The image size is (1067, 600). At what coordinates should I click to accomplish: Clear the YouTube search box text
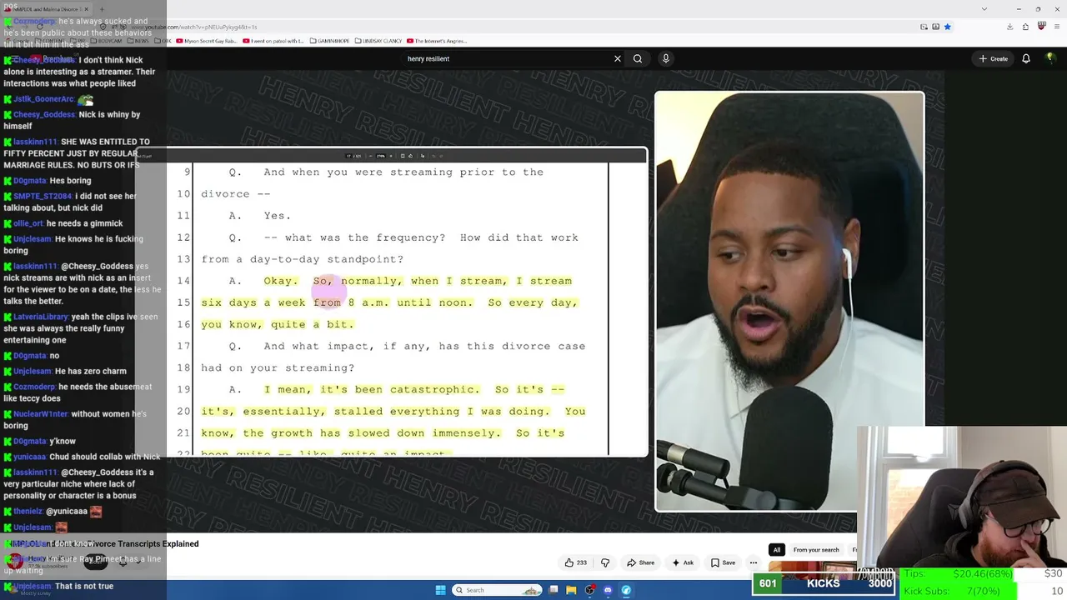[x=617, y=58]
